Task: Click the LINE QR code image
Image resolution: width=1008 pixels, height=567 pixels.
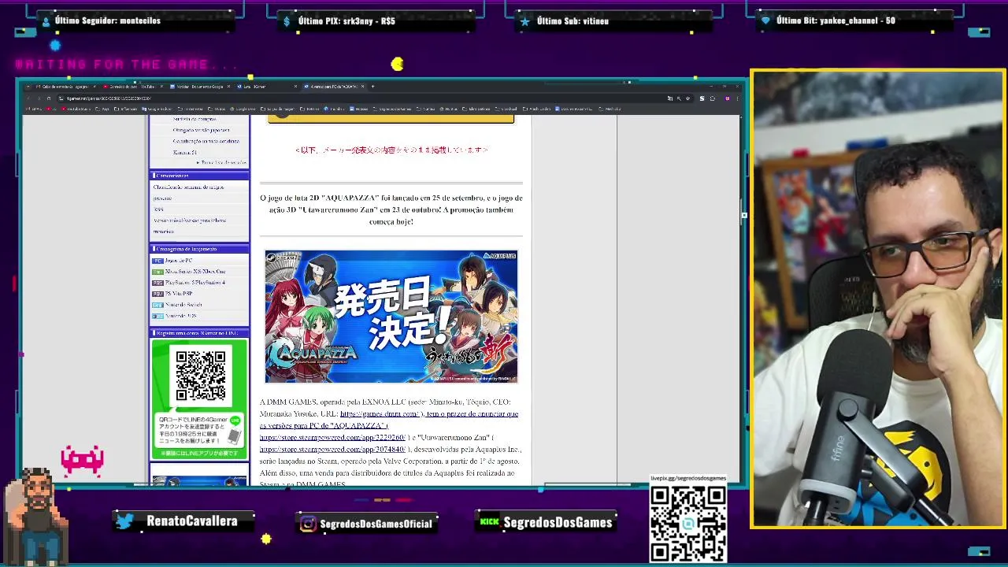Action: pyautogui.click(x=200, y=376)
